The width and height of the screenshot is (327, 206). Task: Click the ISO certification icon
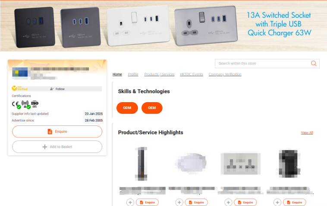point(35,104)
